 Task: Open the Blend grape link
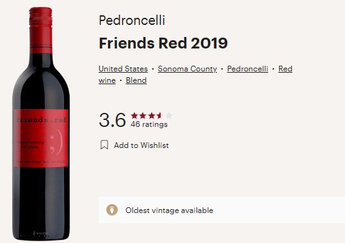tap(136, 80)
